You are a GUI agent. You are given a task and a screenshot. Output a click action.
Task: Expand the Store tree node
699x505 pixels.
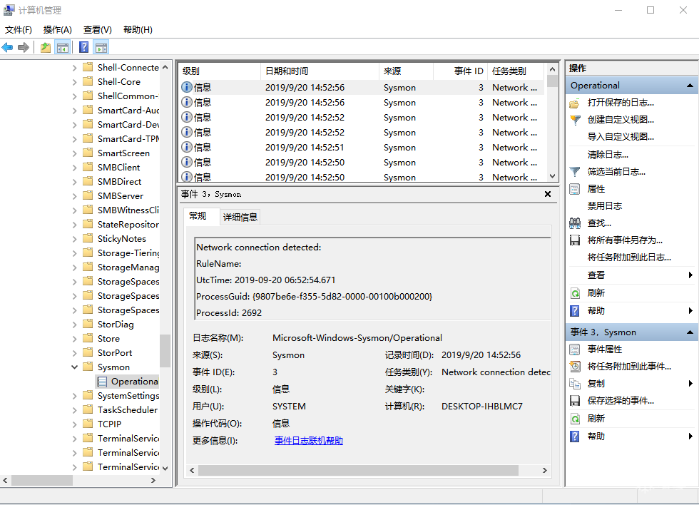tap(74, 339)
